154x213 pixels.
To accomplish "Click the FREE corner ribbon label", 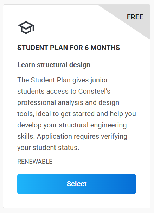I will [135, 17].
